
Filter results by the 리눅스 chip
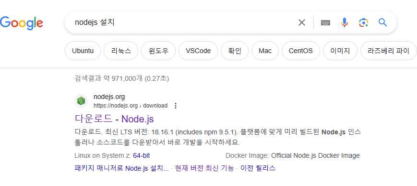coord(121,51)
